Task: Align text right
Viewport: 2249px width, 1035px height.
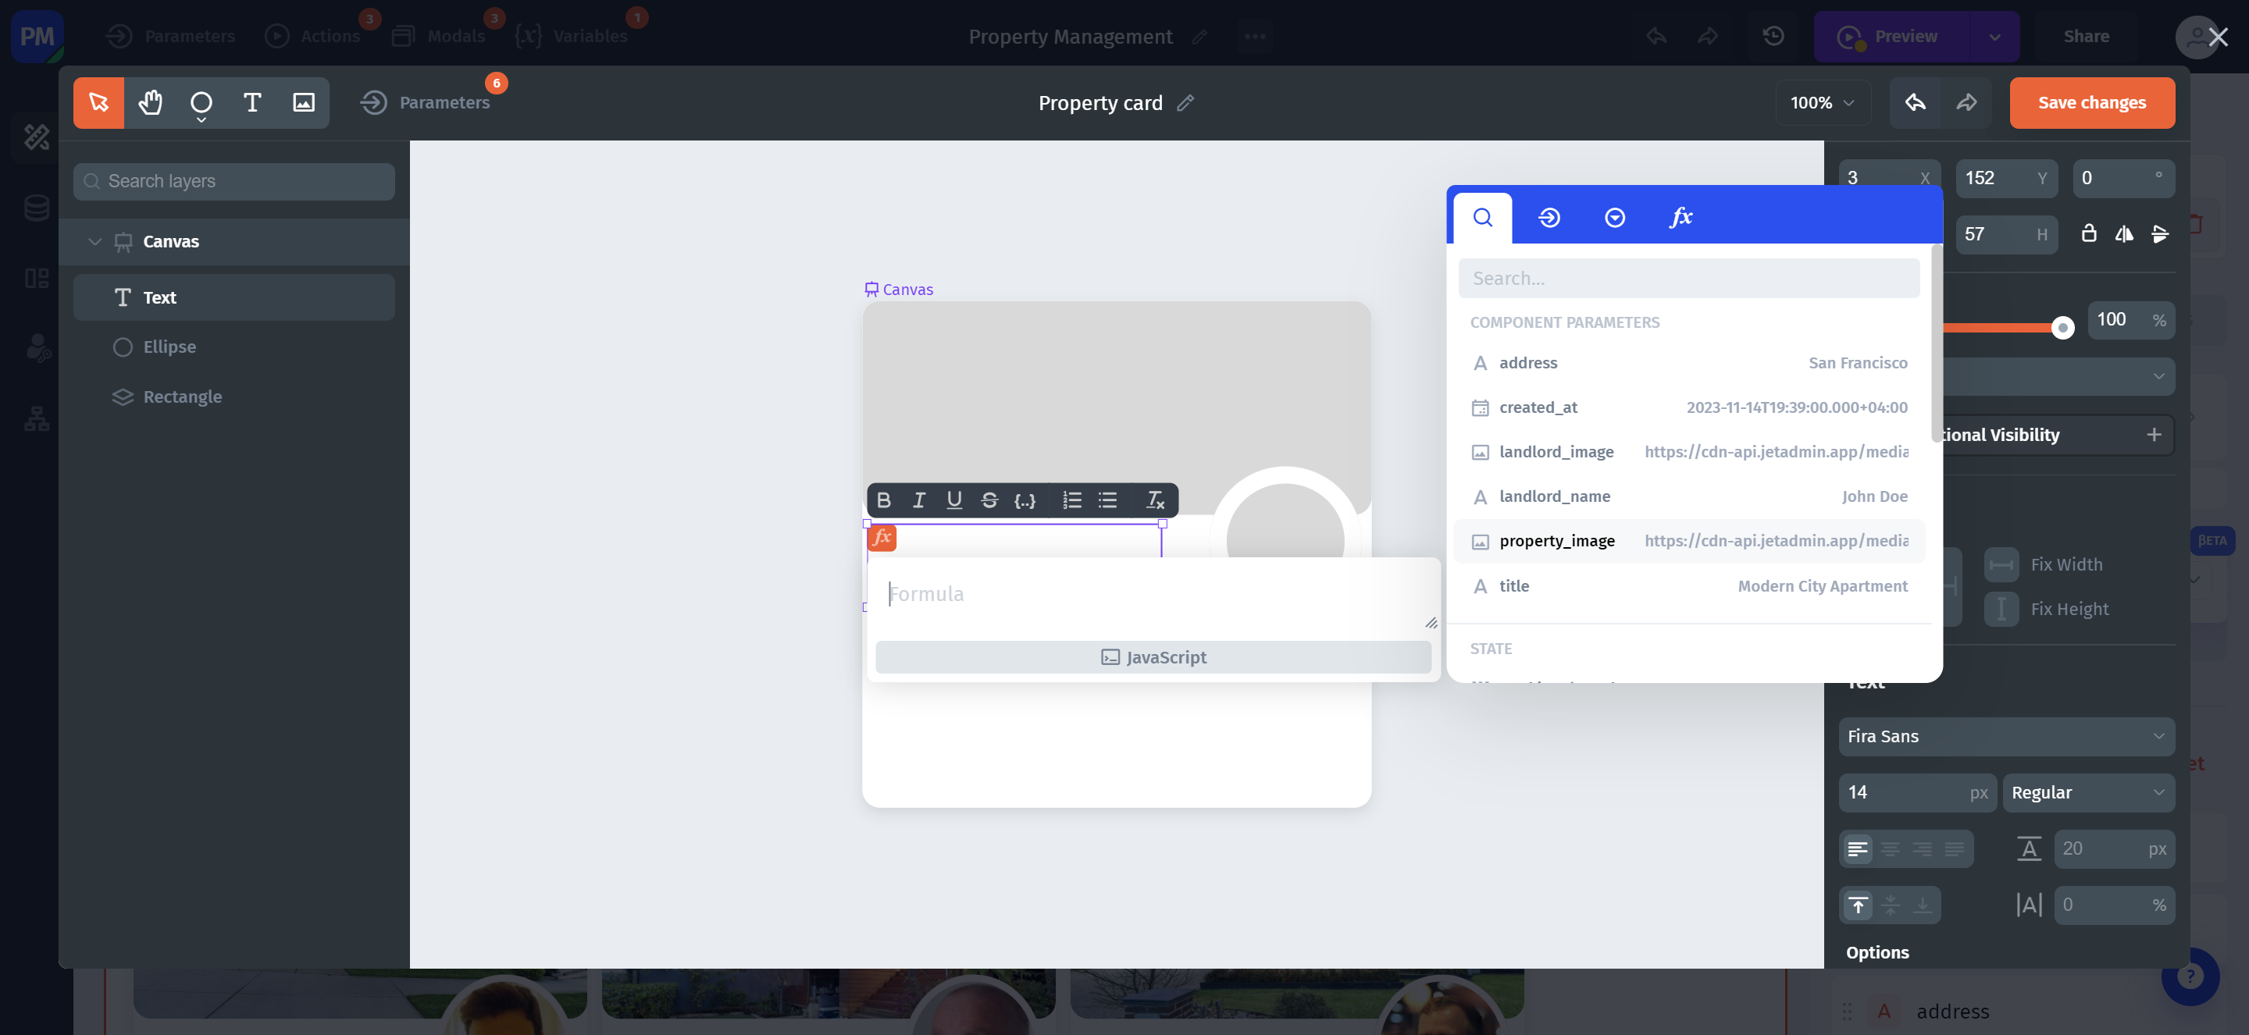Action: [x=1923, y=848]
